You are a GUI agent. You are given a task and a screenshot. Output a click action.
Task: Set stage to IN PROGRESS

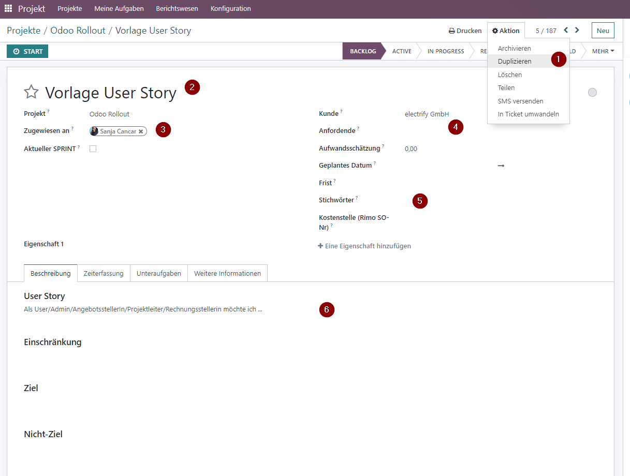[x=445, y=51]
